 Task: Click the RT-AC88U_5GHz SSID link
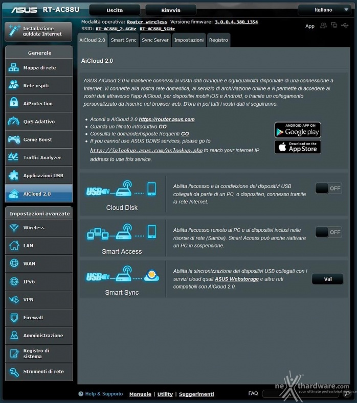[157, 29]
